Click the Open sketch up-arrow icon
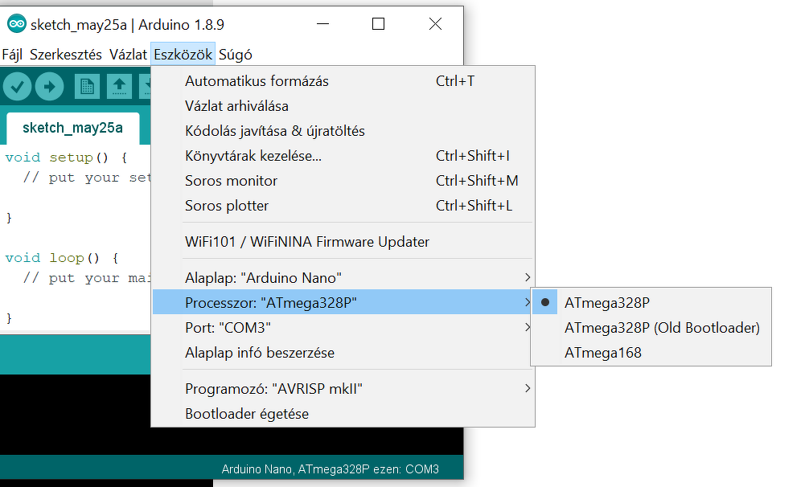 click(119, 86)
